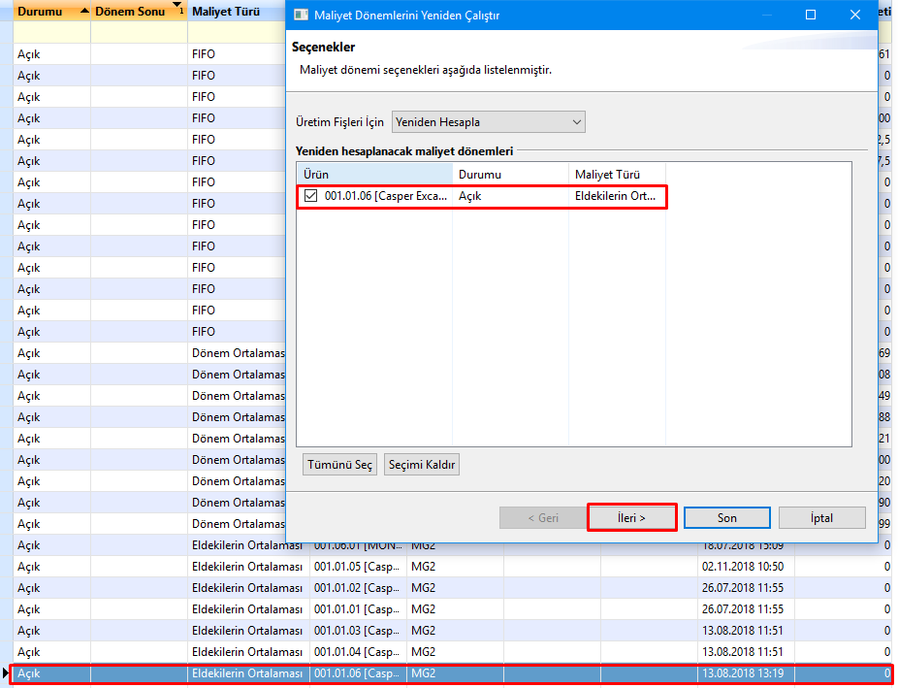This screenshot has width=898, height=688.
Task: Close the dialog with the X button
Action: (x=854, y=16)
